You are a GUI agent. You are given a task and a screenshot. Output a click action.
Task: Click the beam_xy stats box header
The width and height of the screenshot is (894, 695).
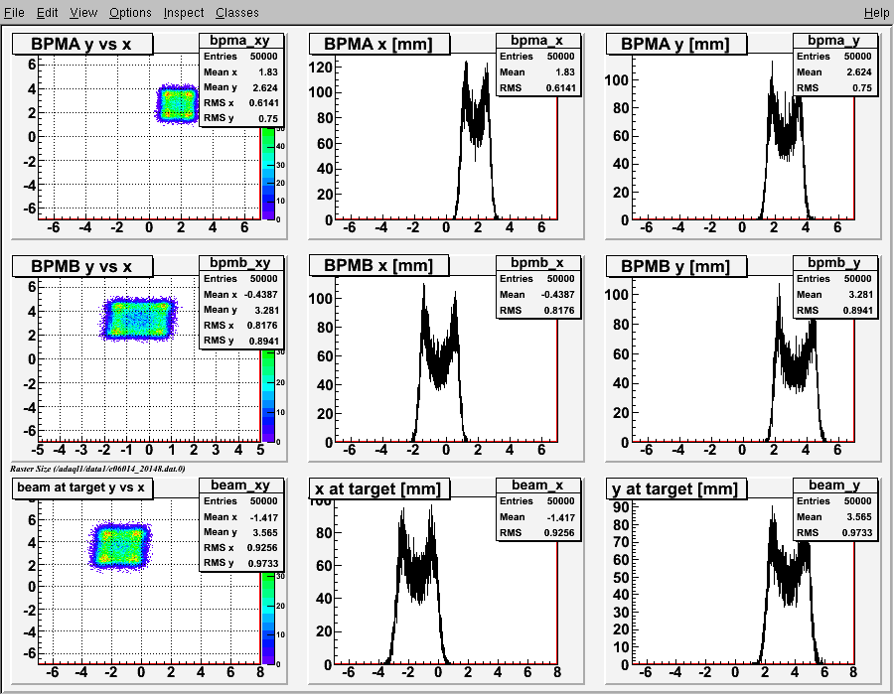point(241,485)
